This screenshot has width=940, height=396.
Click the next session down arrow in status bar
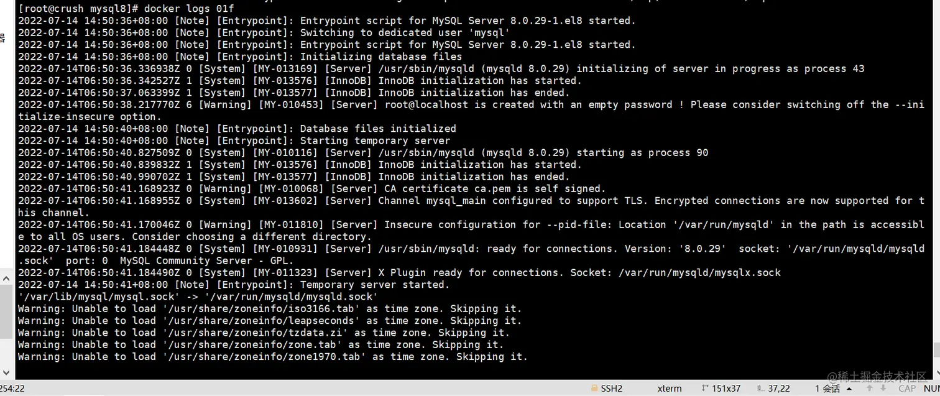(x=883, y=389)
